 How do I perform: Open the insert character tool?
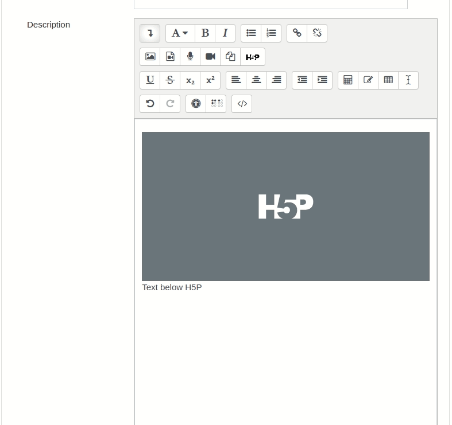[368, 80]
